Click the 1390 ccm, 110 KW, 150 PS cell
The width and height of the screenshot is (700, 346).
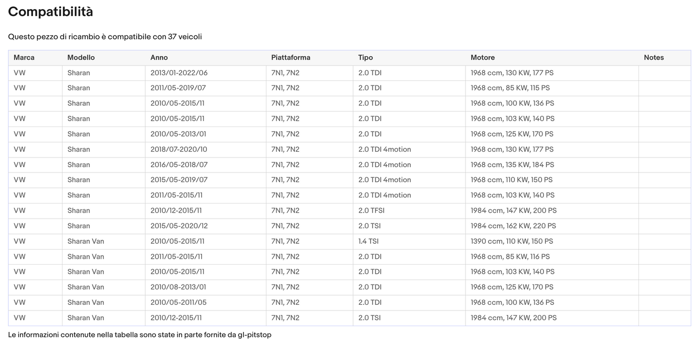pyautogui.click(x=512, y=241)
